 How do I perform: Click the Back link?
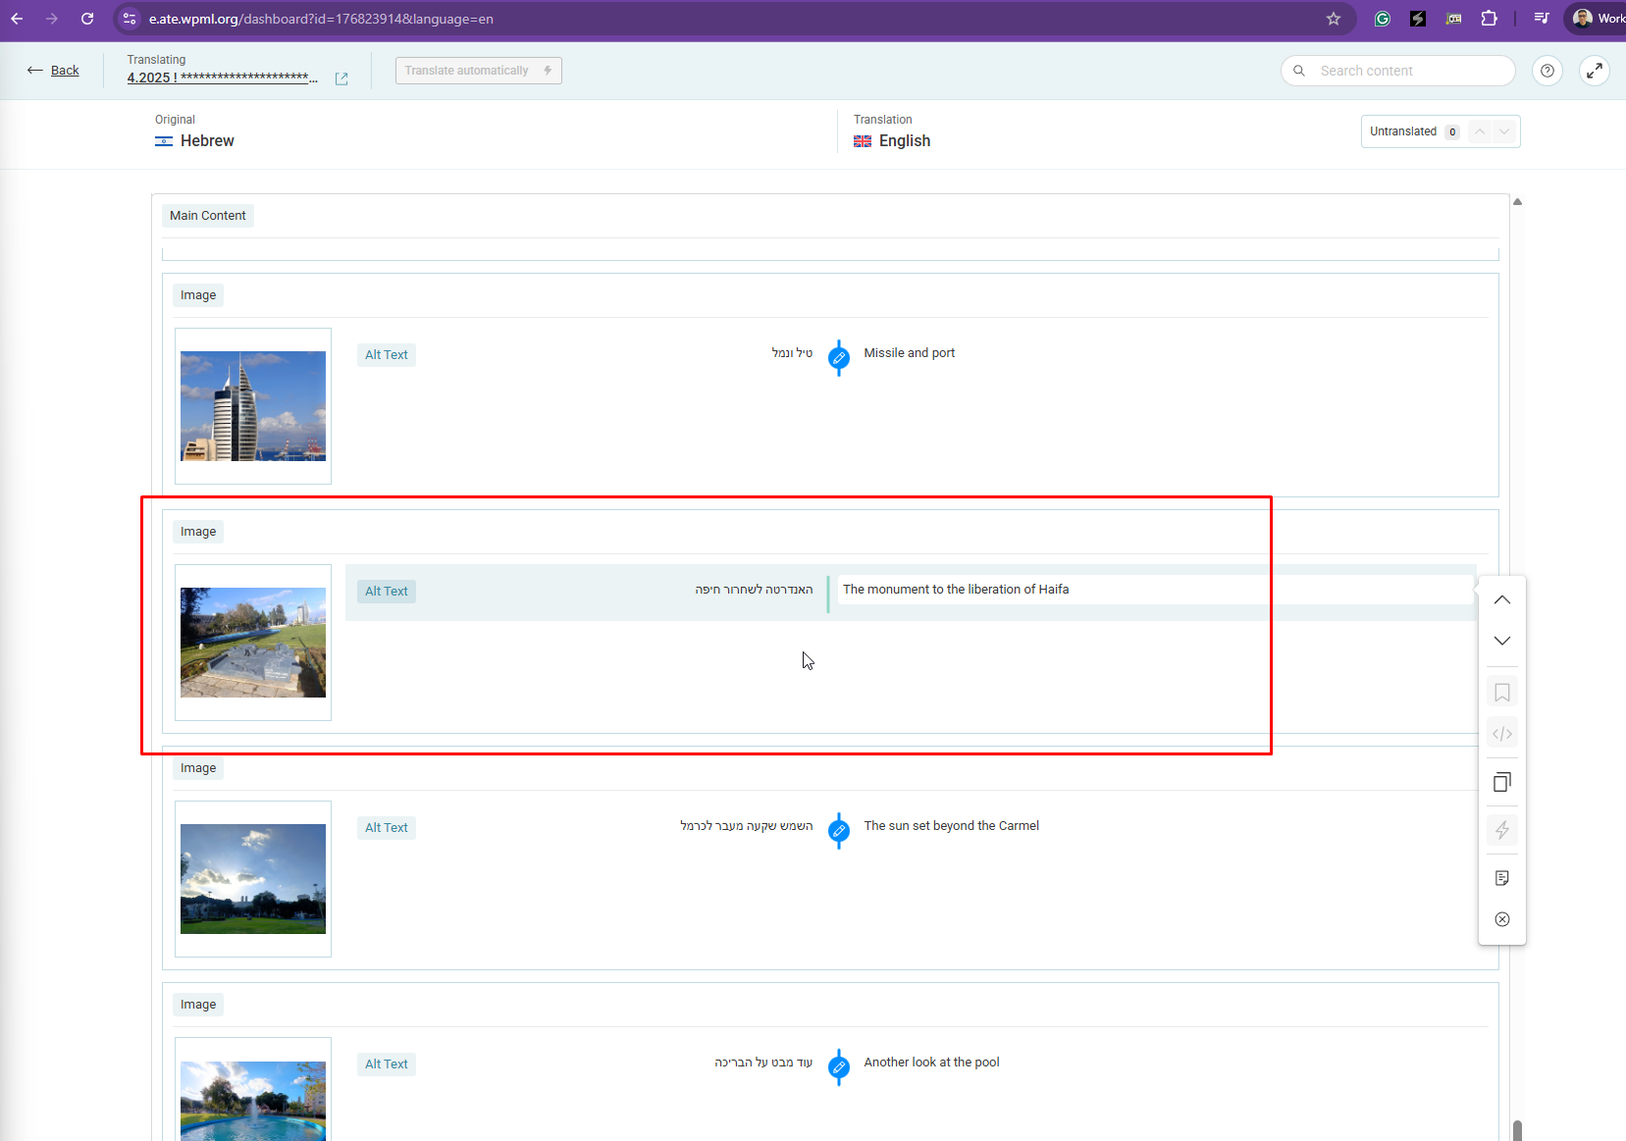[x=65, y=71]
